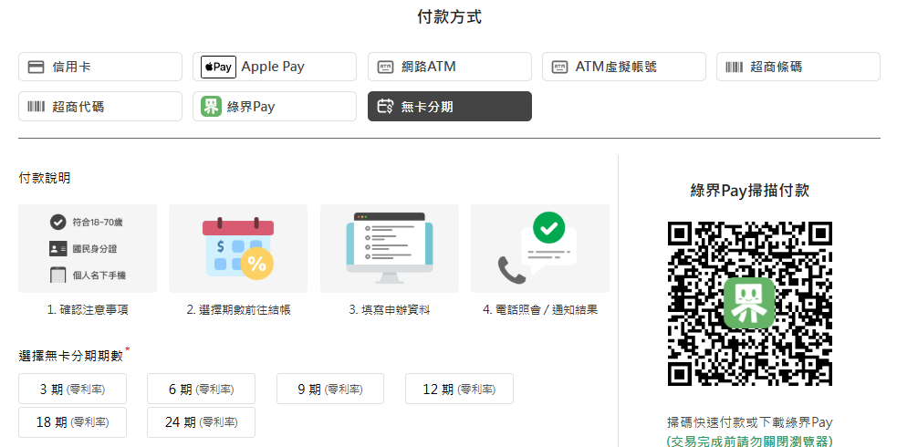This screenshot has width=897, height=447.
Task: Select the 3 期 installment option
Action: pyautogui.click(x=72, y=390)
